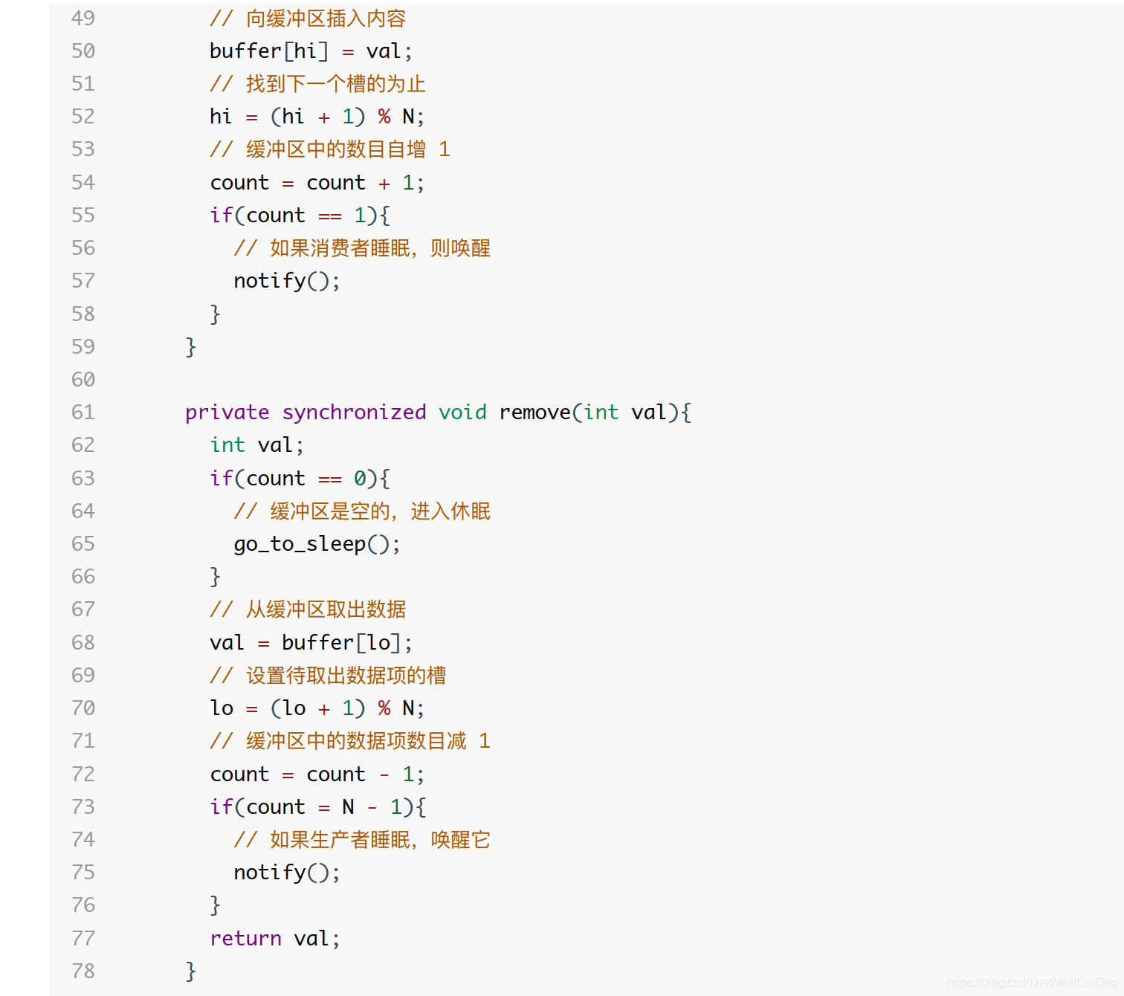Click the code 'if(count == 0){'

point(300,478)
